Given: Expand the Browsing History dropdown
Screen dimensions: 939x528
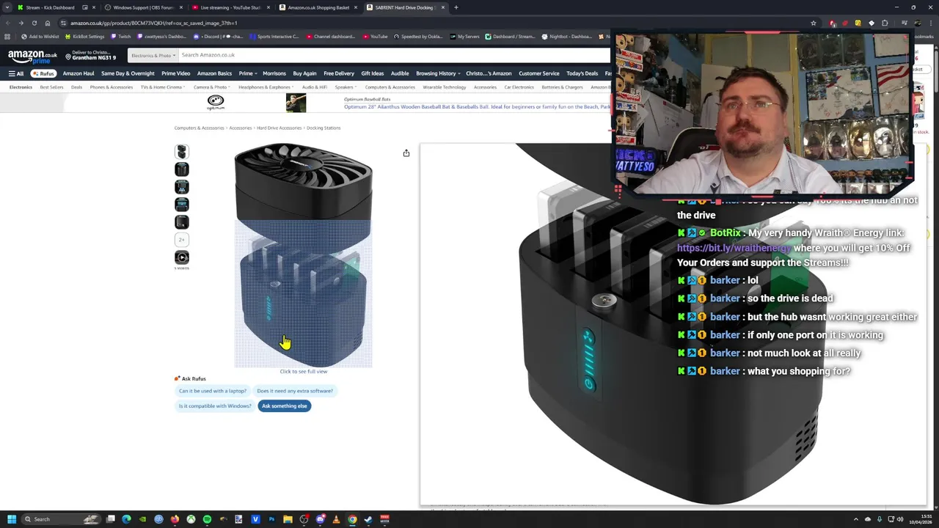Looking at the screenshot, I should coord(438,73).
